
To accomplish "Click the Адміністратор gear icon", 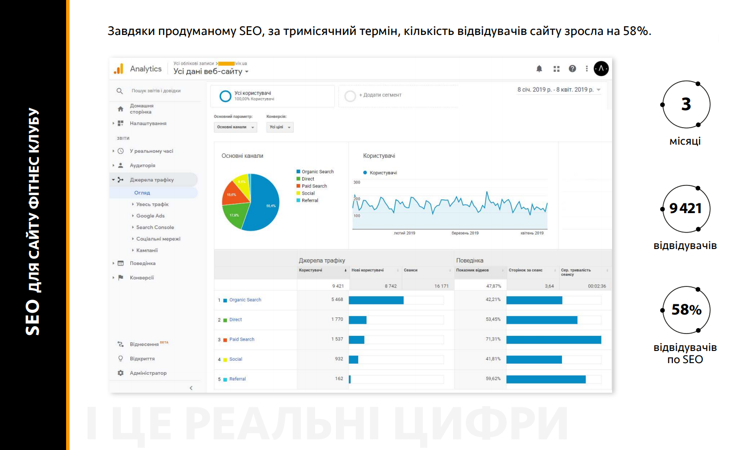I will click(x=121, y=373).
